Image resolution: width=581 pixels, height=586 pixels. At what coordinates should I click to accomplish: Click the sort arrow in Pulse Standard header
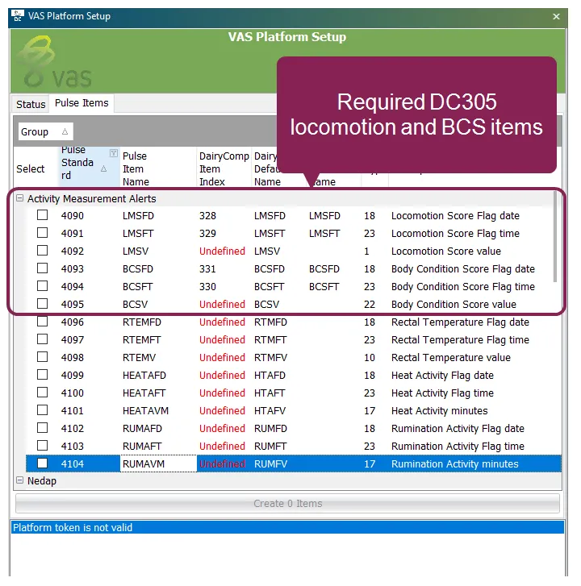(x=103, y=169)
